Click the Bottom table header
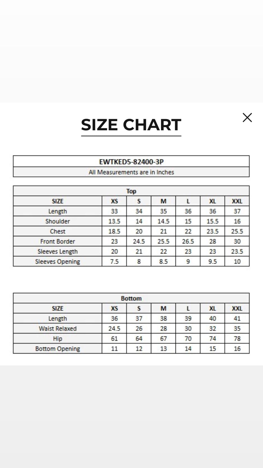The width and height of the screenshot is (263, 468). [x=131, y=298]
